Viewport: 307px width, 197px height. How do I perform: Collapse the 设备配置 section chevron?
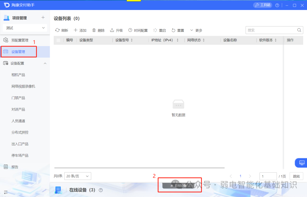[x=45, y=63]
